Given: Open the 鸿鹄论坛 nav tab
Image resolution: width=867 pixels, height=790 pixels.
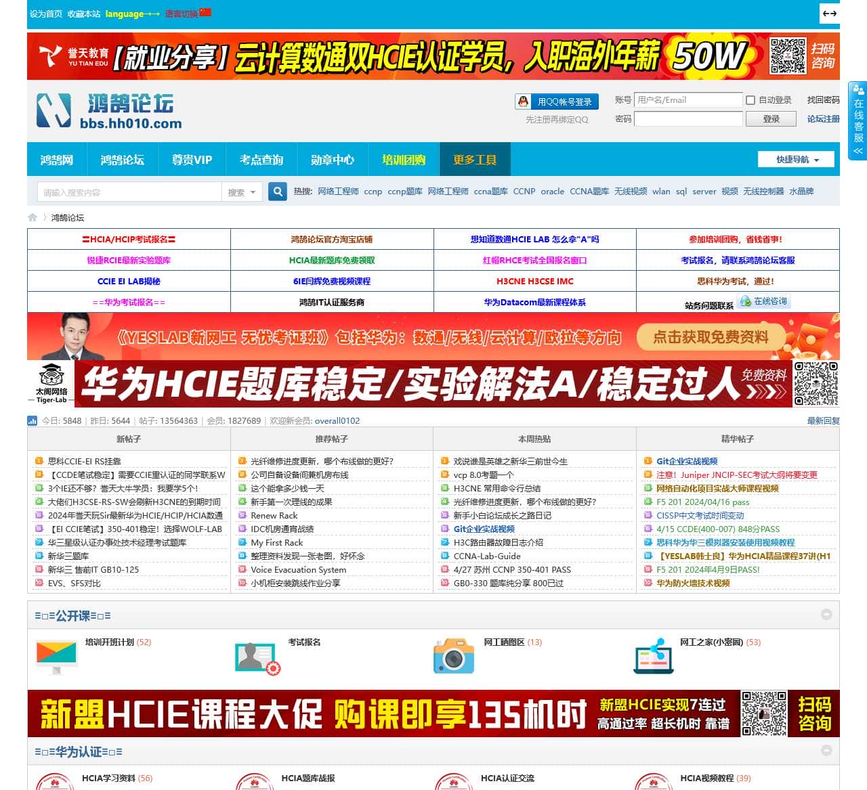Looking at the screenshot, I should pos(123,160).
